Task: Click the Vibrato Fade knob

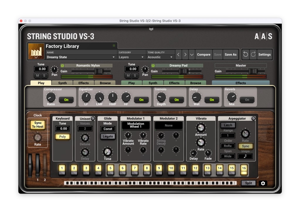Action: tap(208, 153)
